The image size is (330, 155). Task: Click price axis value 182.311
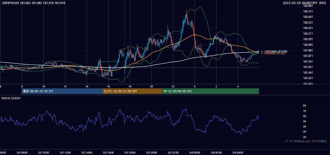point(308,34)
